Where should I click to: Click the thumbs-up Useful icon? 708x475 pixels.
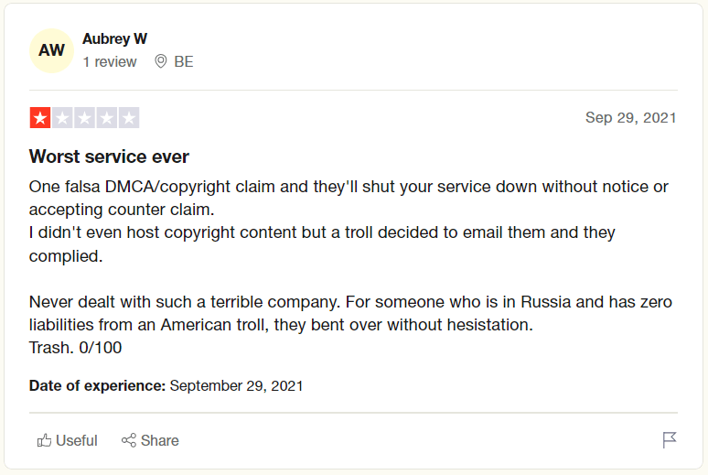pyautogui.click(x=44, y=440)
